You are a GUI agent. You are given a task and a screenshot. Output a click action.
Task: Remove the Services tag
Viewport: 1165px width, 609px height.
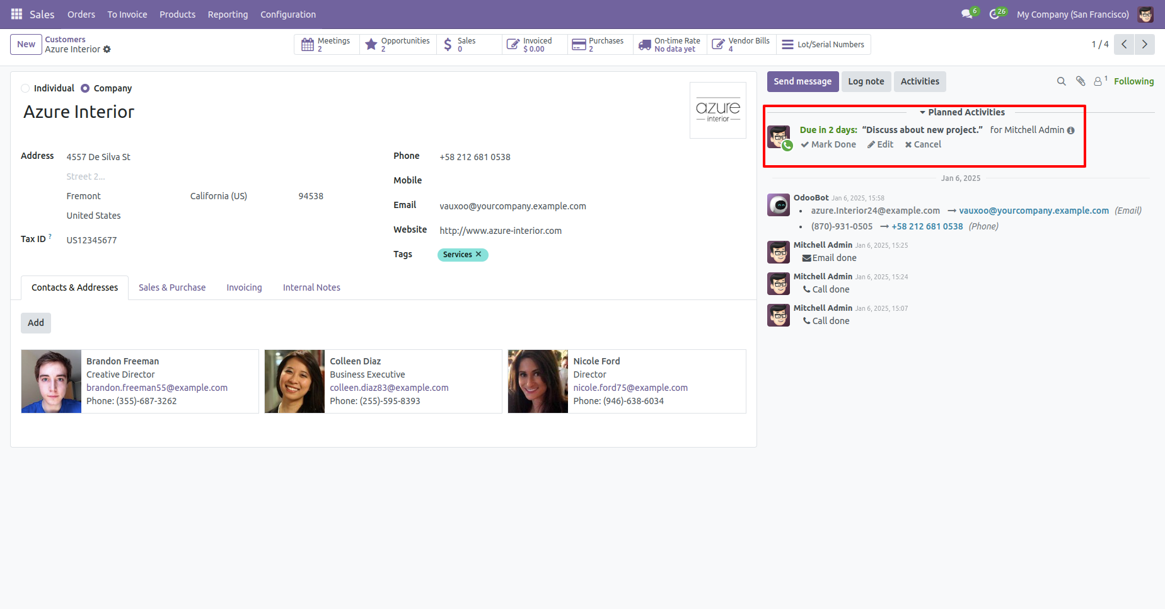478,254
